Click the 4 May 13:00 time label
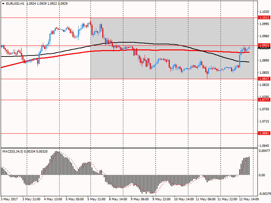Image resolution: width=271 pixels, height=203 pixels. pos(53,199)
